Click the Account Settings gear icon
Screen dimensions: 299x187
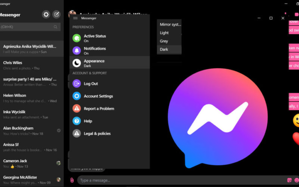coord(77,96)
